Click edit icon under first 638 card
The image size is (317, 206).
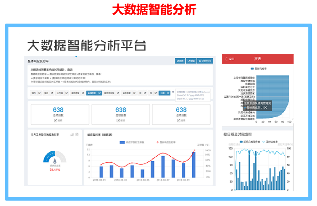(x=56, y=120)
